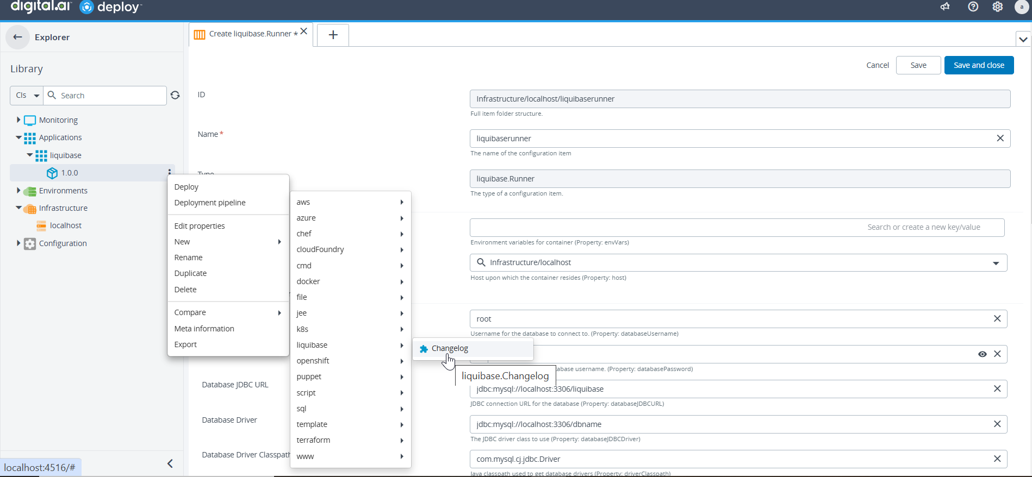1032x477 pixels.
Task: Select the 1.0.0 package cube icon
Action: coord(52,173)
